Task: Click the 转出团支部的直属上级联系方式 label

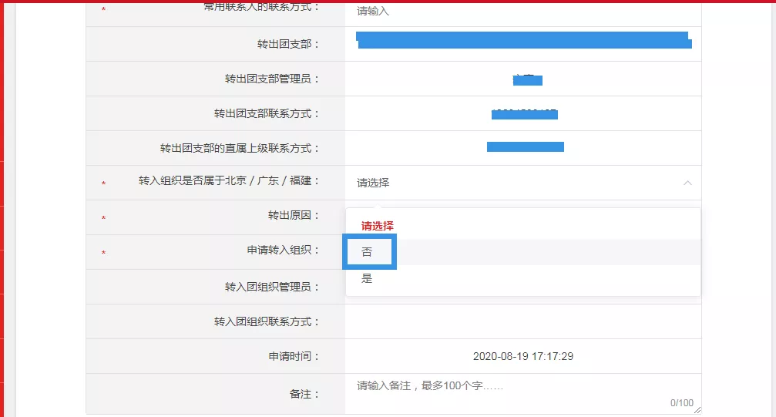Action: point(240,148)
